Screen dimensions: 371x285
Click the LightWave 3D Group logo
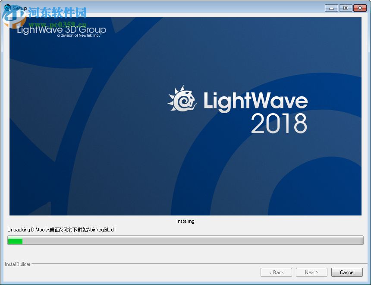60,29
